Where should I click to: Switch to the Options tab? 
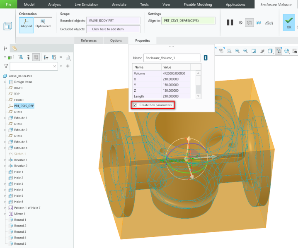pyautogui.click(x=116, y=41)
